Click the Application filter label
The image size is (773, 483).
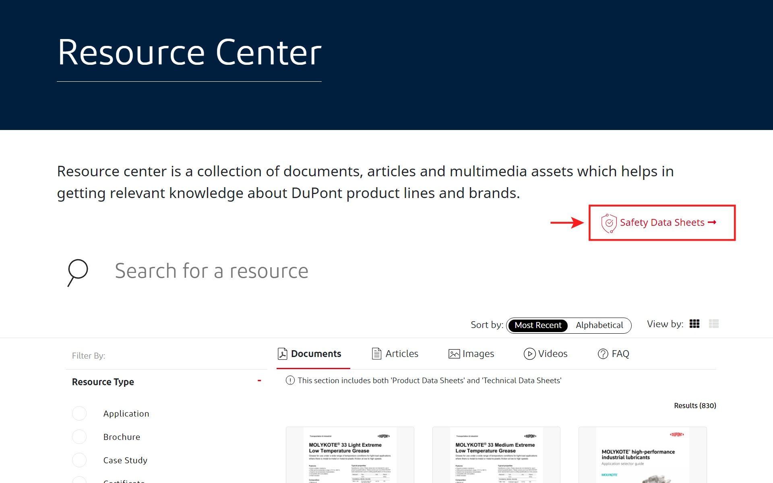[x=126, y=414]
